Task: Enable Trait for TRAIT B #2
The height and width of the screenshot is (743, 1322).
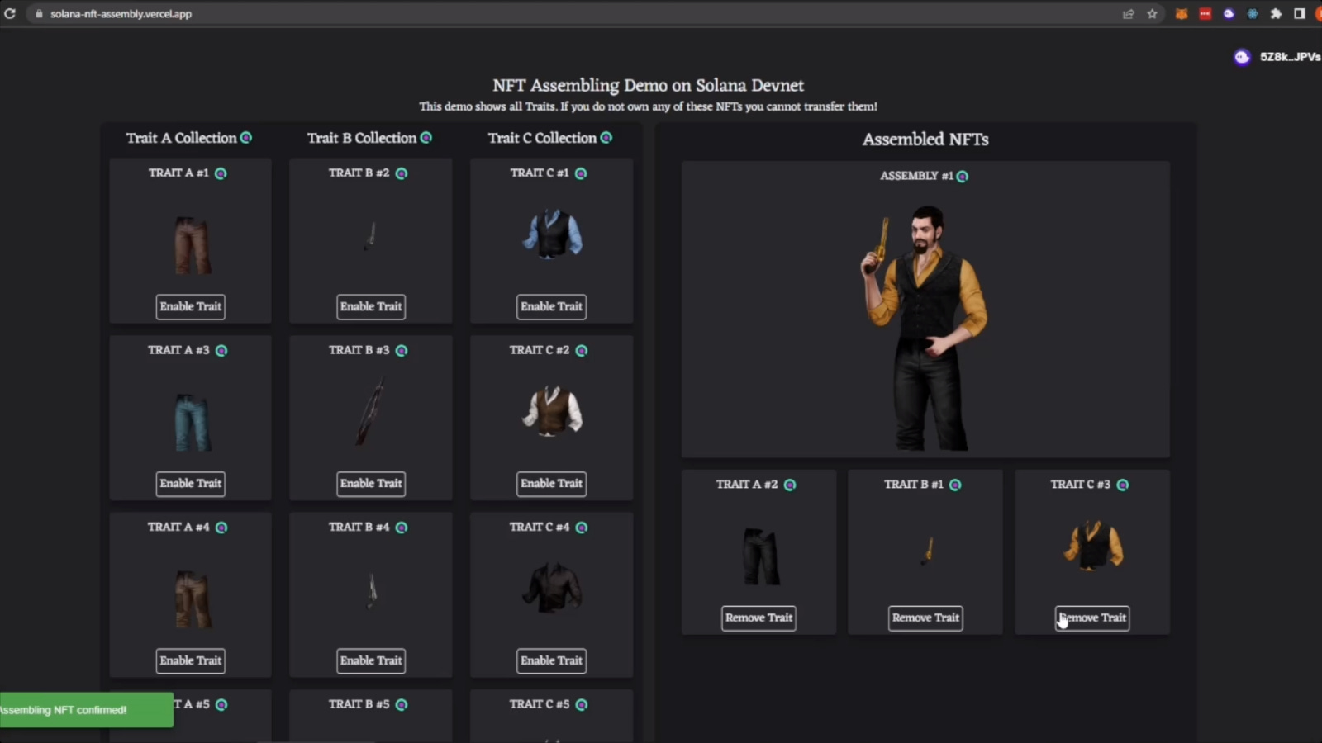Action: tap(371, 306)
